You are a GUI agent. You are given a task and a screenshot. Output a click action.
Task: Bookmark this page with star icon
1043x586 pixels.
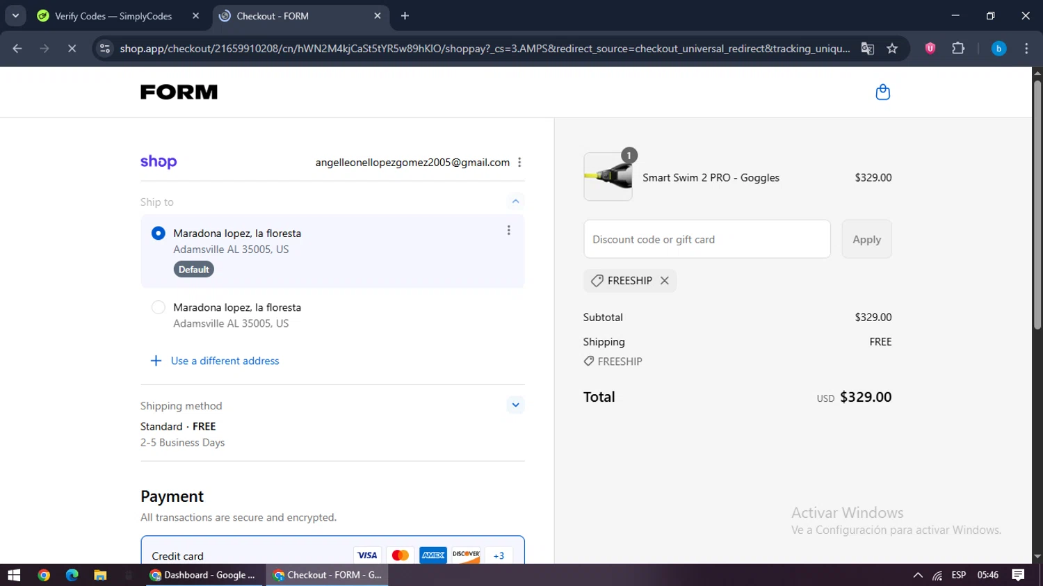[x=892, y=49]
